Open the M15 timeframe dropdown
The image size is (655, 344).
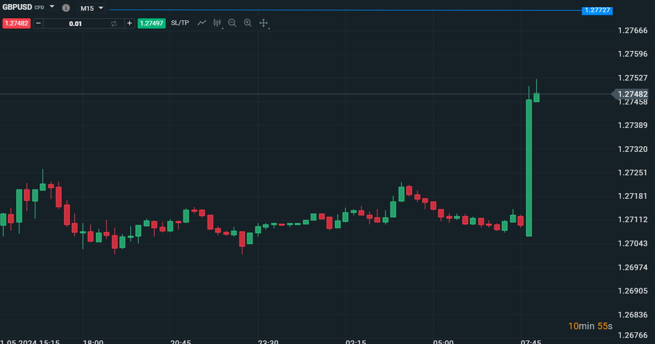[x=92, y=8]
